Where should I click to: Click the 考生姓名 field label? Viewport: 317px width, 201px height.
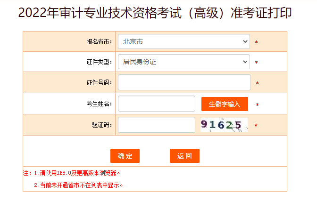(x=99, y=104)
